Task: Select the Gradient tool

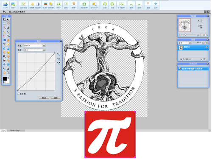Action: click(x=4, y=40)
